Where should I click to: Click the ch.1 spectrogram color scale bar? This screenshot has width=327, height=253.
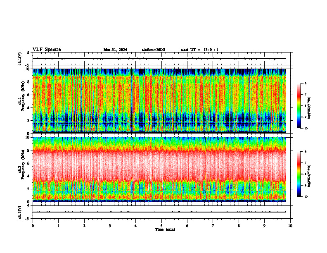click(x=299, y=106)
